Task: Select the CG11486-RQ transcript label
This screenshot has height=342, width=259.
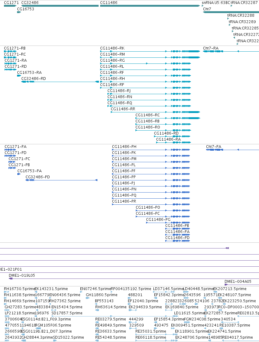Action: [x=120, y=103]
